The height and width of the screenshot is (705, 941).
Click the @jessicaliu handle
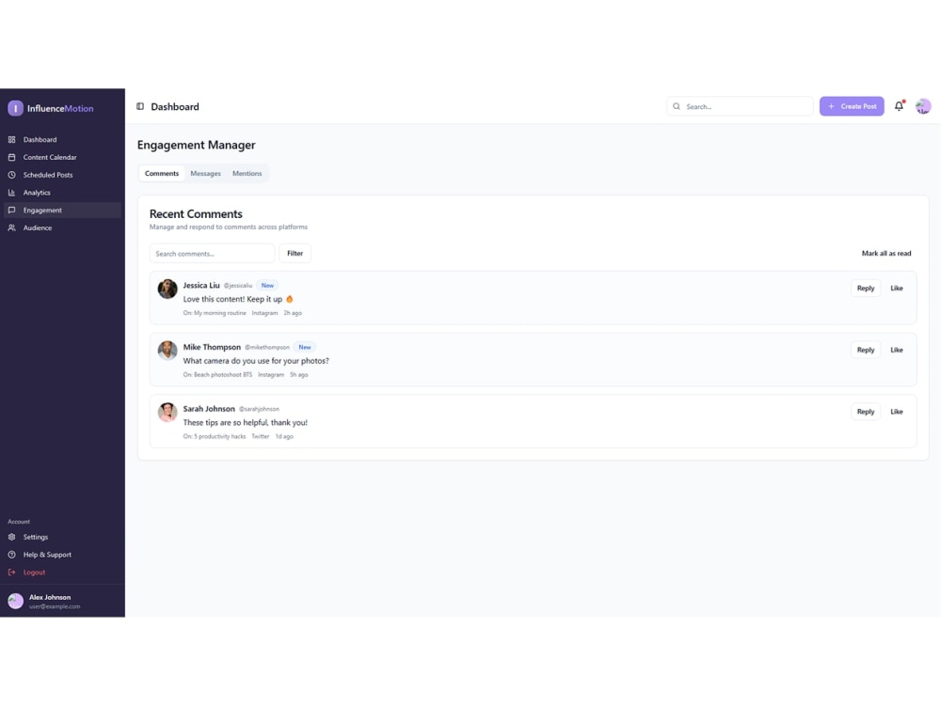[x=238, y=286]
